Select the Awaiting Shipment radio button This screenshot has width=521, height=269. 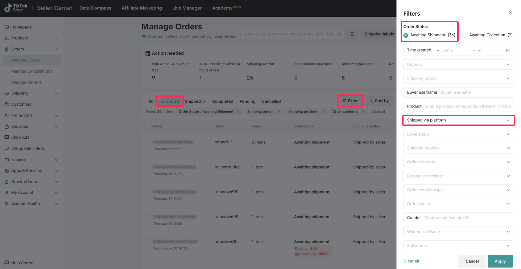[406, 35]
